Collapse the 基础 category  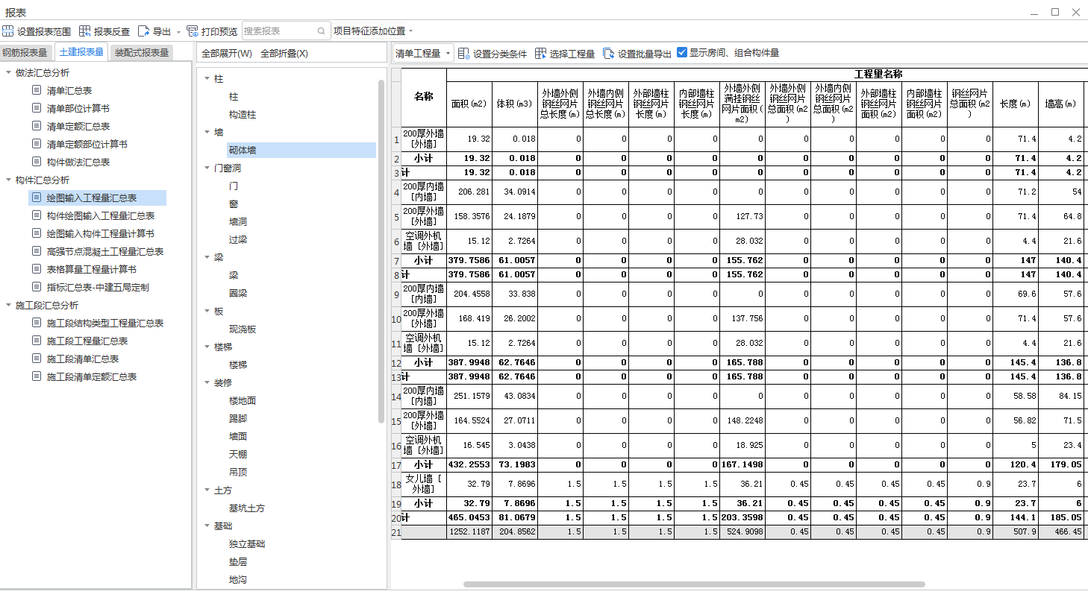pyautogui.click(x=207, y=525)
